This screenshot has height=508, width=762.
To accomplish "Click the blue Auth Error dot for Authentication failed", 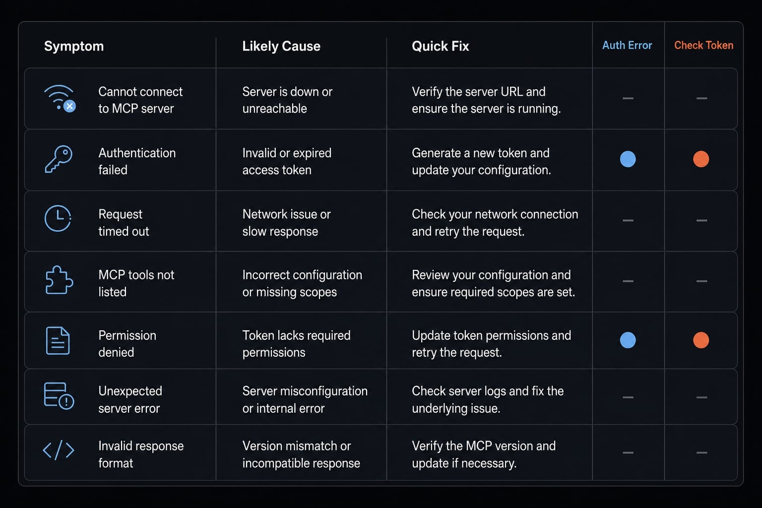I will [x=628, y=159].
